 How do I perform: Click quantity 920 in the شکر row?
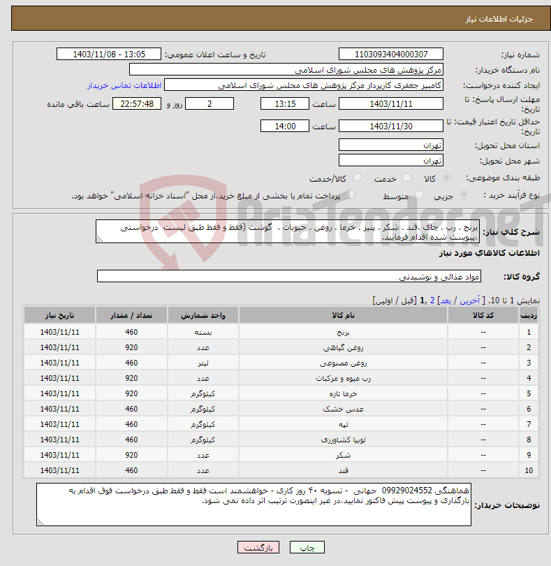pyautogui.click(x=131, y=455)
